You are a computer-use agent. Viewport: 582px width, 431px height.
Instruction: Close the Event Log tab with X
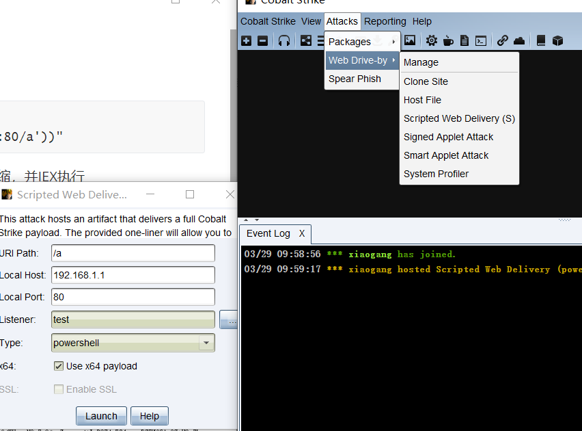(x=302, y=233)
